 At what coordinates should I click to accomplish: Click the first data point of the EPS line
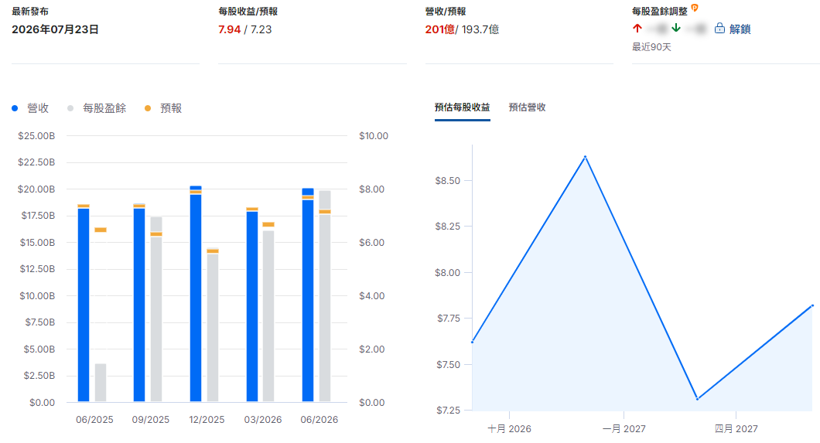pyautogui.click(x=473, y=342)
